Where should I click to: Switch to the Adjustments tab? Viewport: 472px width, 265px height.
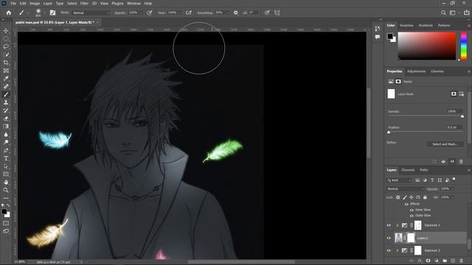[416, 71]
